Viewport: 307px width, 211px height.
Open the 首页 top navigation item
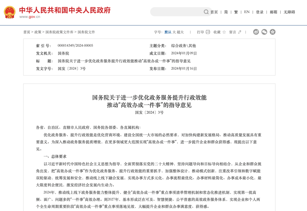pyautogui.click(x=214, y=12)
